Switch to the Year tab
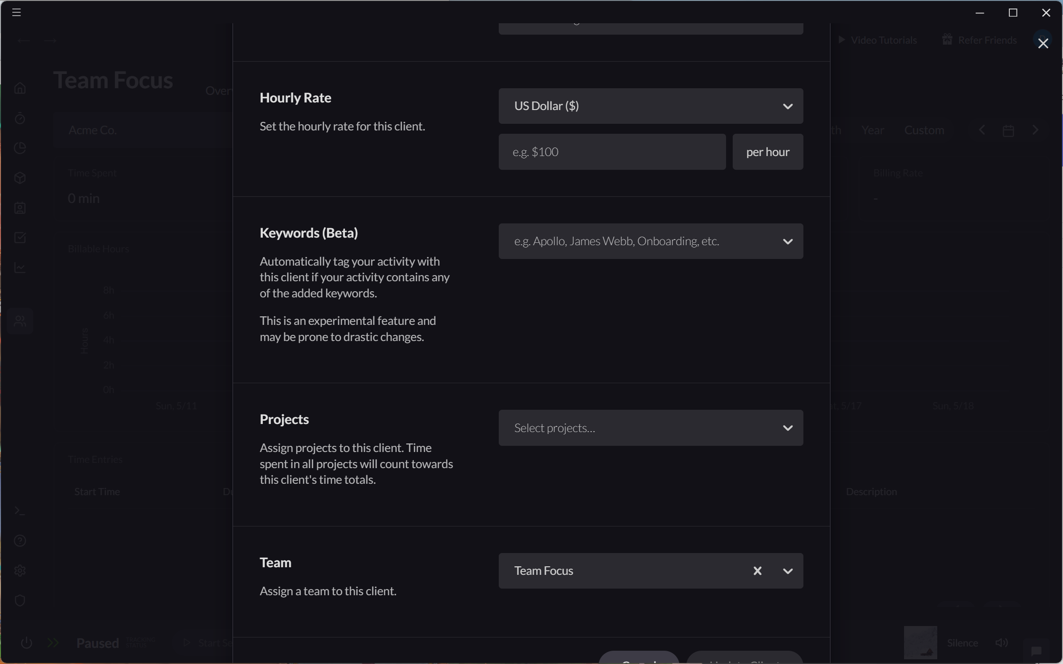Viewport: 1063px width, 664px height. tap(872, 130)
